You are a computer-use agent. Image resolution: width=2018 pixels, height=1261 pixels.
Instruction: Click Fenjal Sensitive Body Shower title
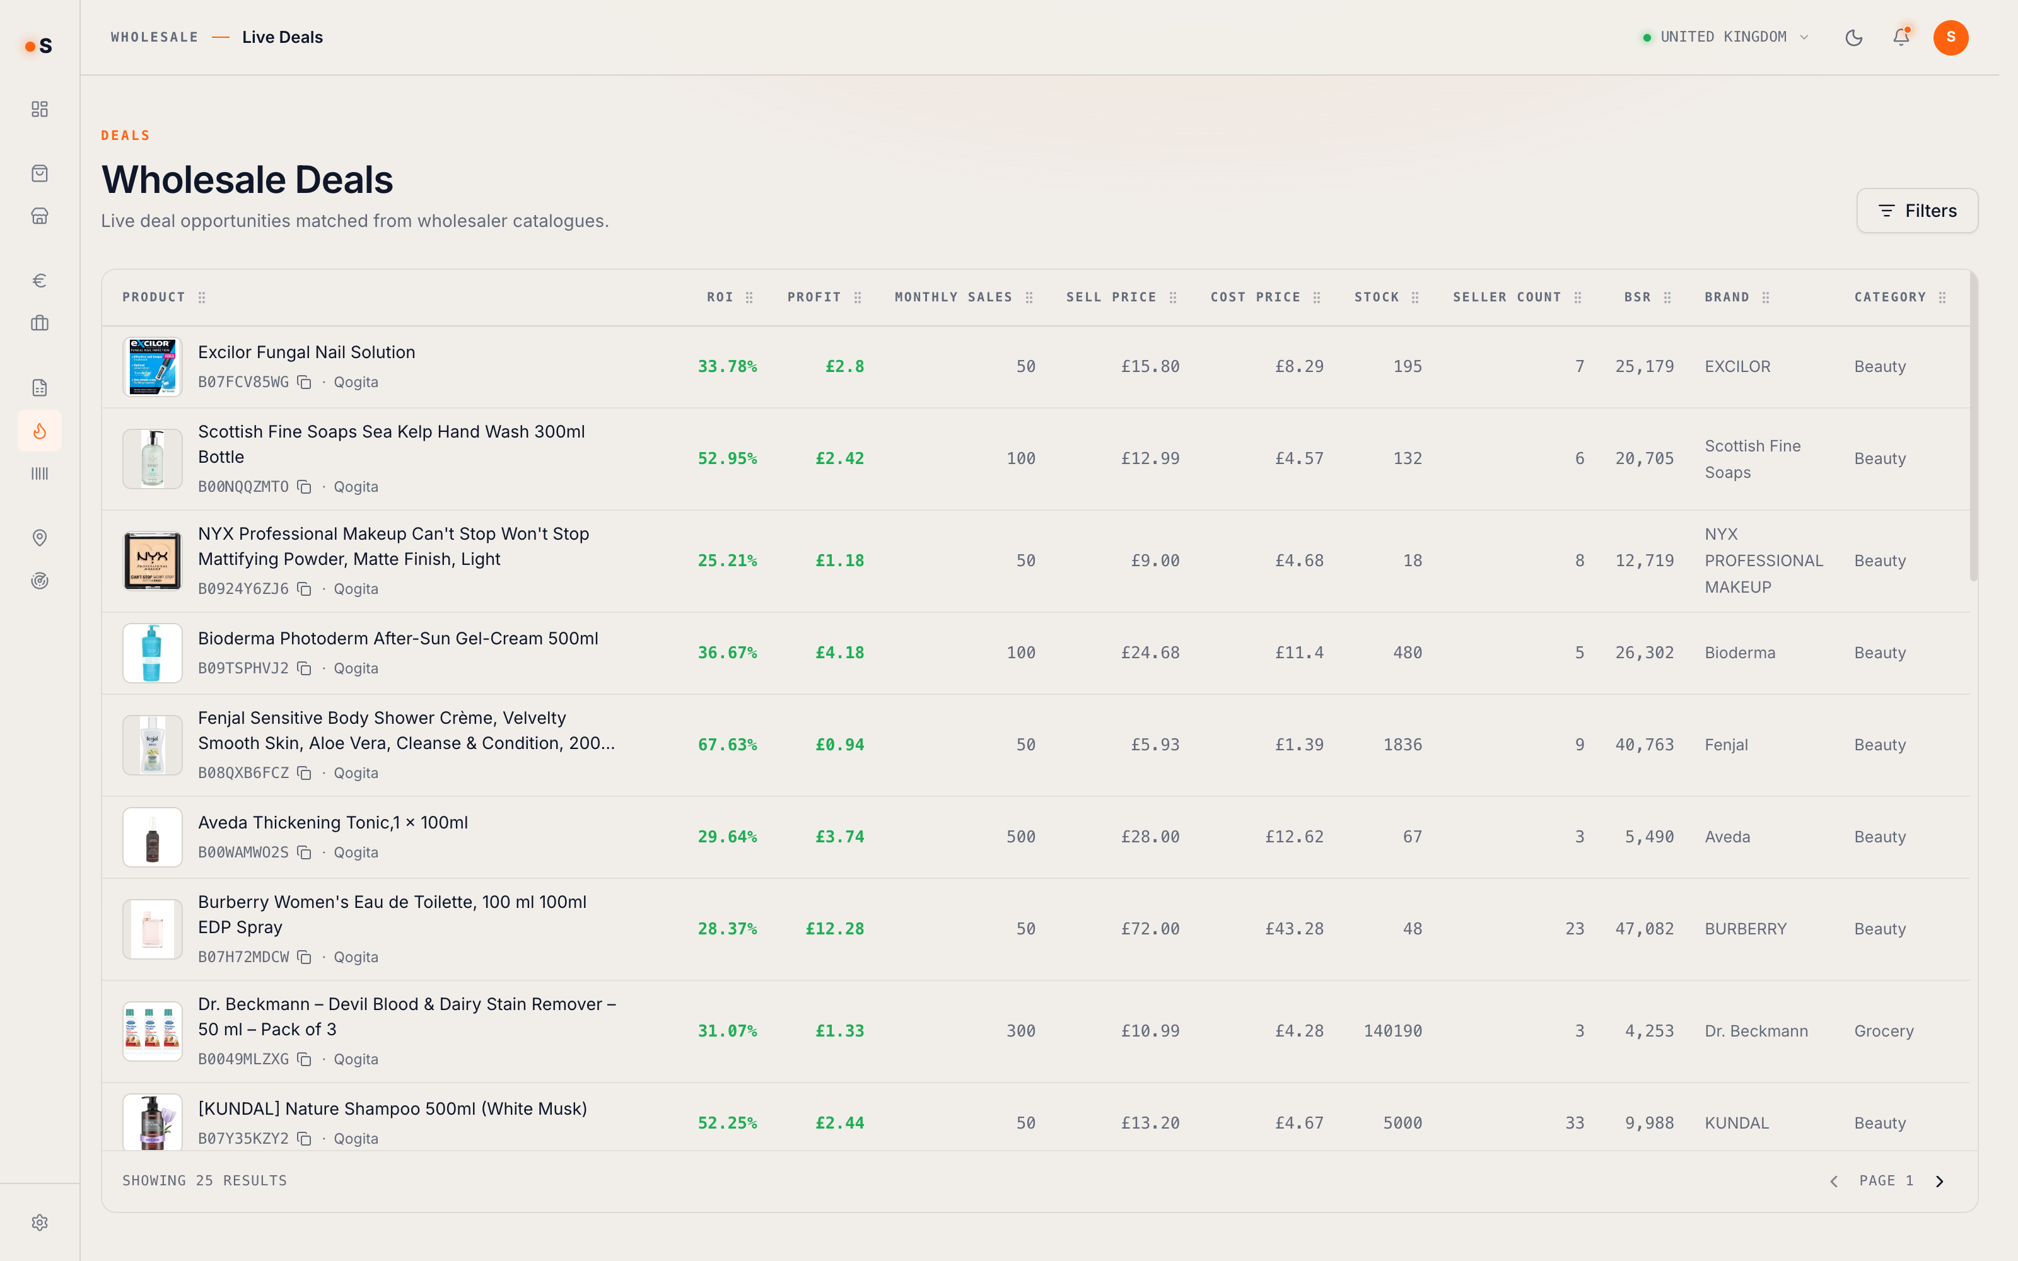406,731
